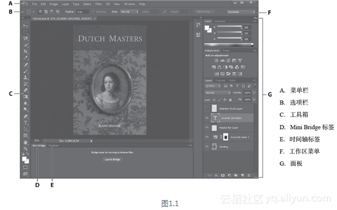
Task: Select the Crop tool
Action: [25, 51]
